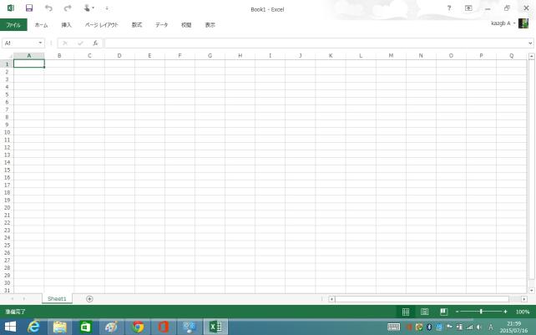536x335 pixels.
Task: Open the ページ レイアウト ribbon tab
Action: point(101,25)
